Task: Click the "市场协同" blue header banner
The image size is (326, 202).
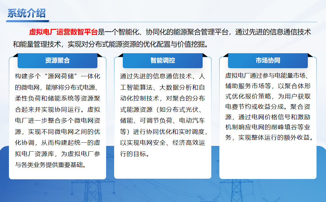Action: tap(268, 61)
